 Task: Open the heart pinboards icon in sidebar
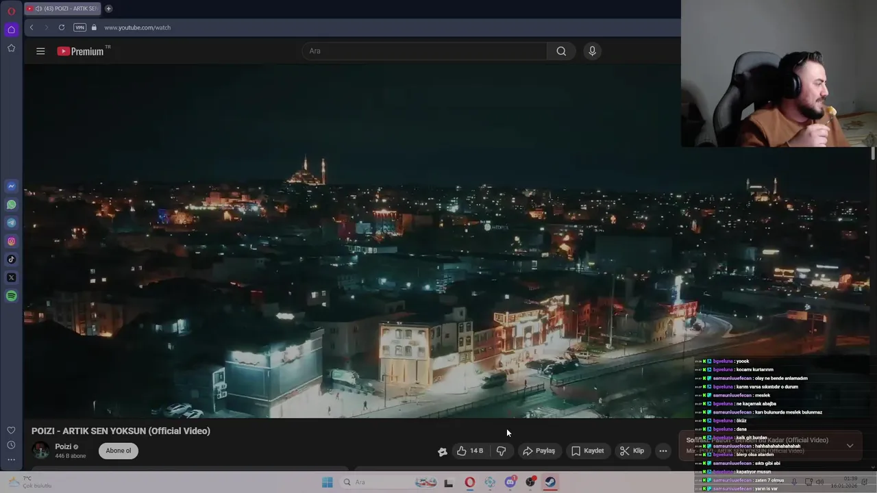pos(11,430)
